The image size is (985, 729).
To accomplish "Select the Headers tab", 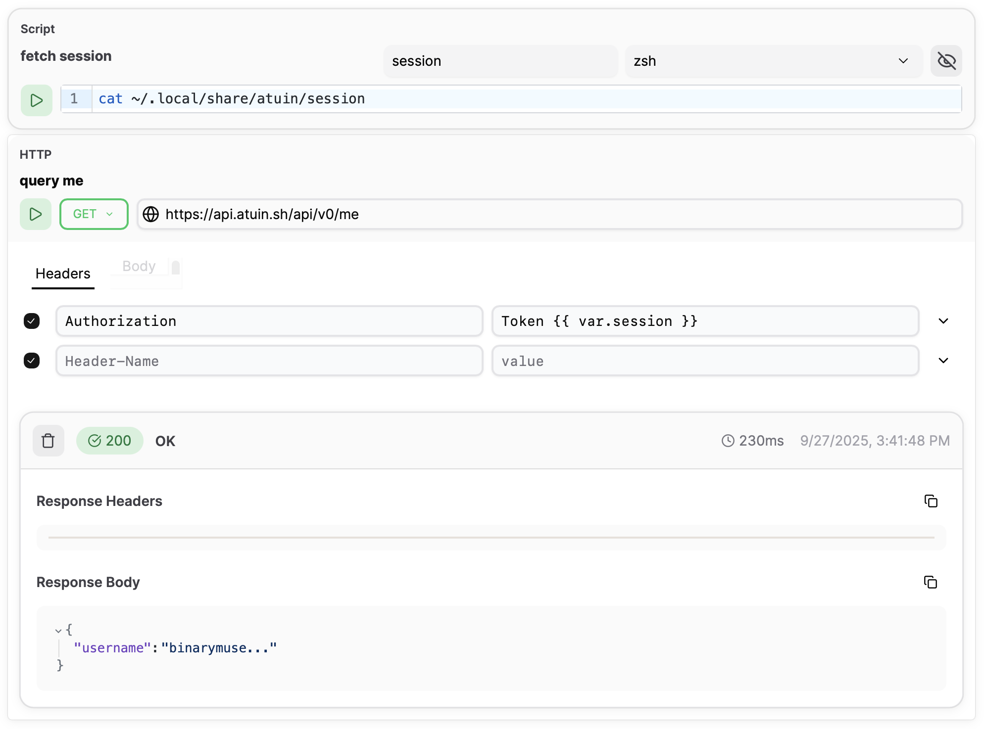I will click(63, 273).
